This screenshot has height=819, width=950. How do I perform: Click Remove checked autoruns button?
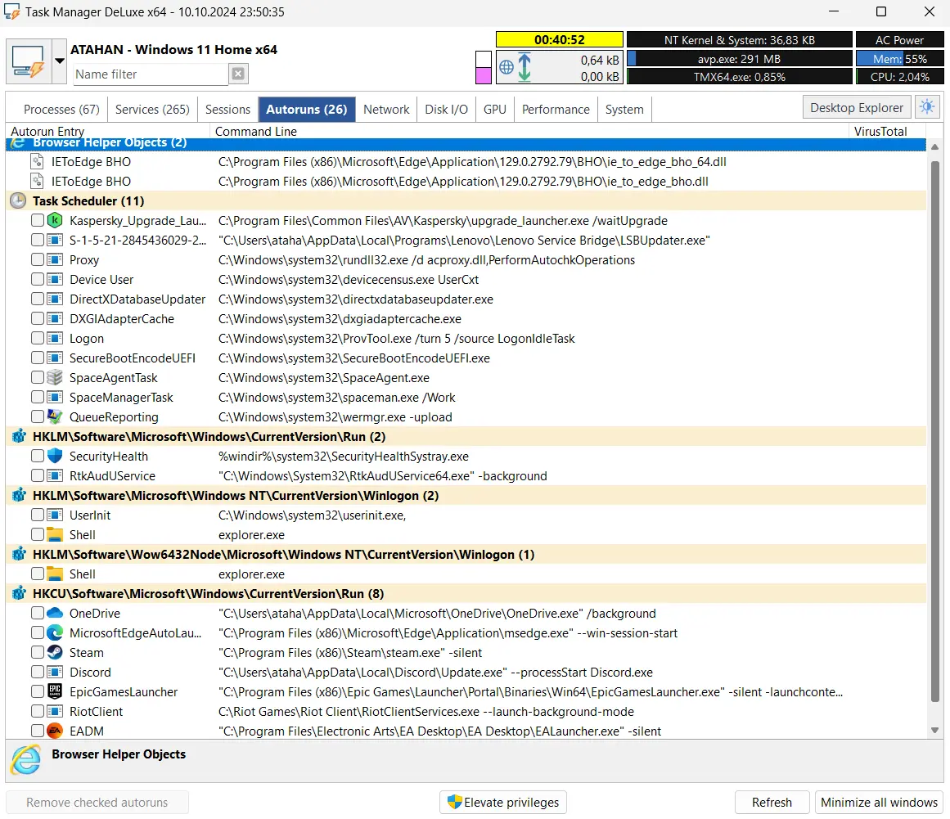[x=97, y=802]
